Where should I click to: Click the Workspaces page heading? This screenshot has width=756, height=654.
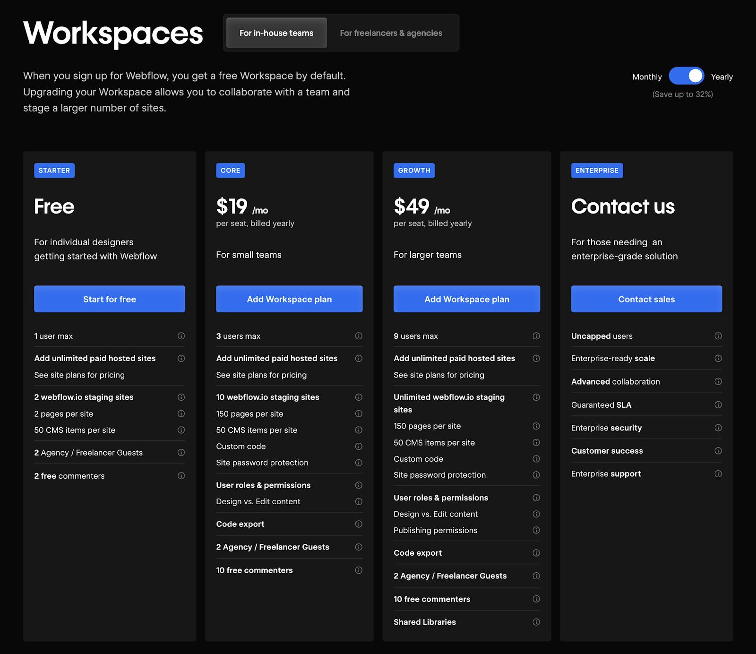click(113, 33)
